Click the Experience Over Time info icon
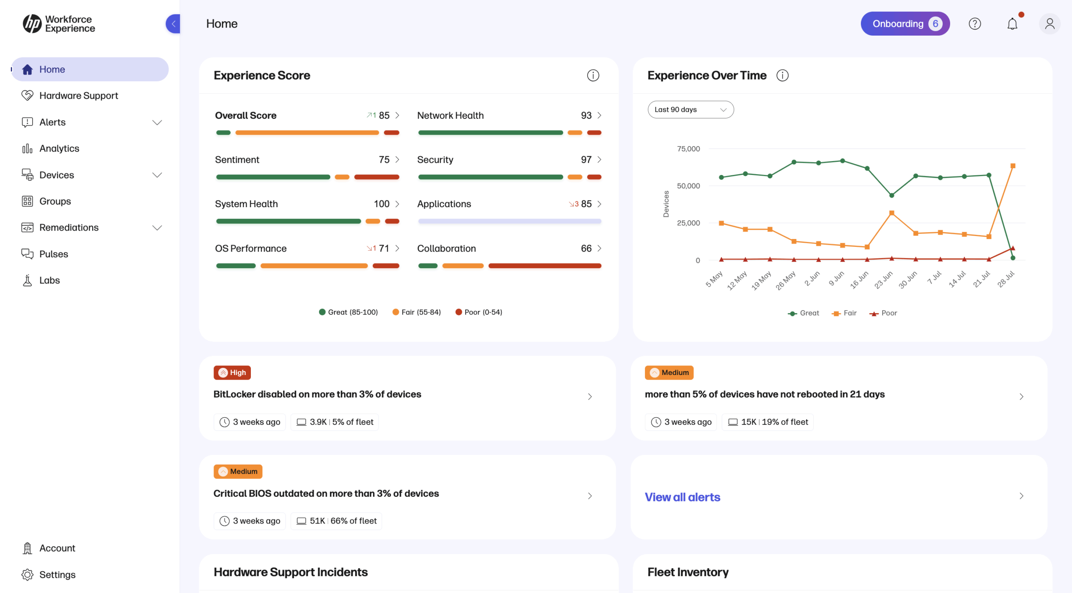 pos(782,75)
